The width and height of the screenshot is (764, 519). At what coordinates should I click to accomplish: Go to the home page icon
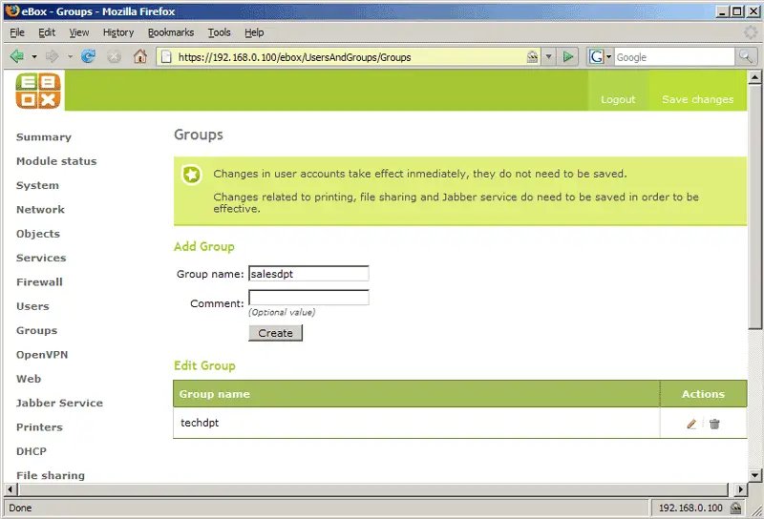tap(140, 56)
